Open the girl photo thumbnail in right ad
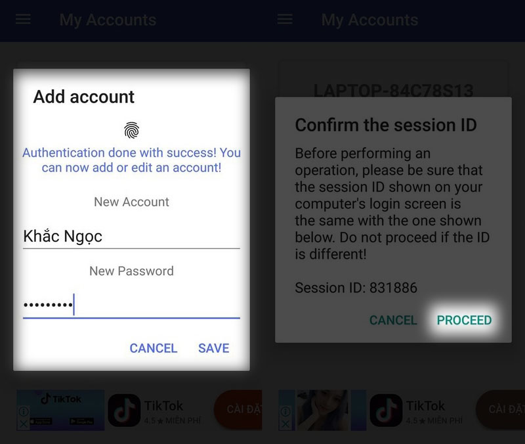Screen dimensions: 525x444 click(322, 410)
